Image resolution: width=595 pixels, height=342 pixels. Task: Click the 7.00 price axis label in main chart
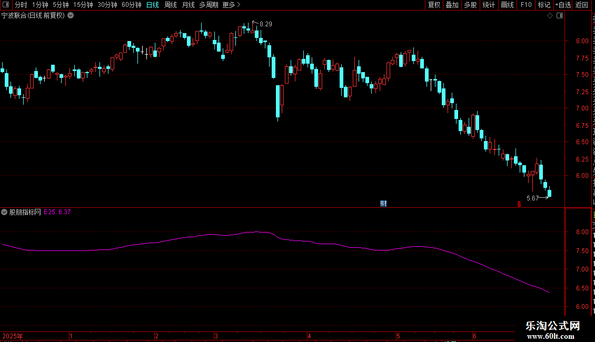[582, 108]
